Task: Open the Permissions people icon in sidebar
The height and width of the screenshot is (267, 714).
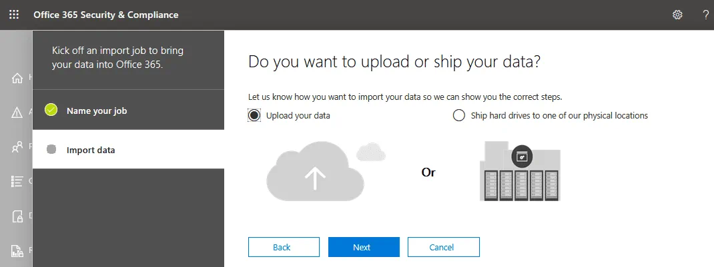Action: pos(18,146)
